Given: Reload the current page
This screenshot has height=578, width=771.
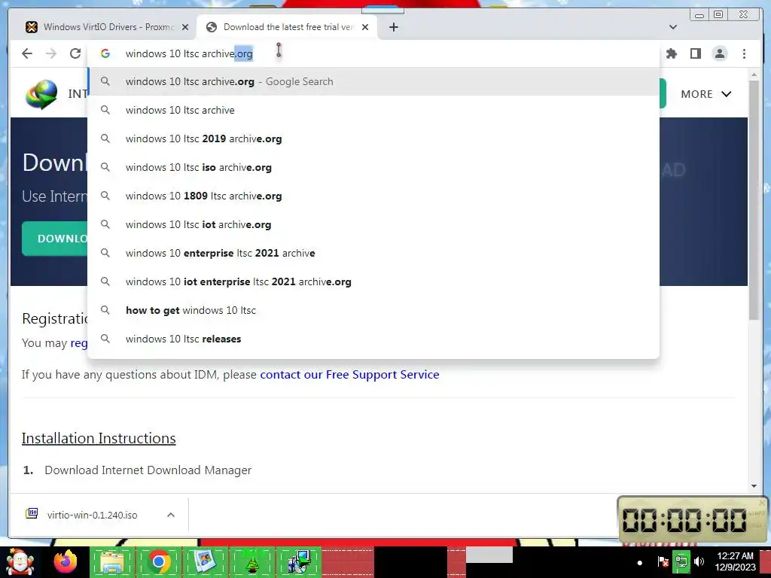Looking at the screenshot, I should coord(75,53).
